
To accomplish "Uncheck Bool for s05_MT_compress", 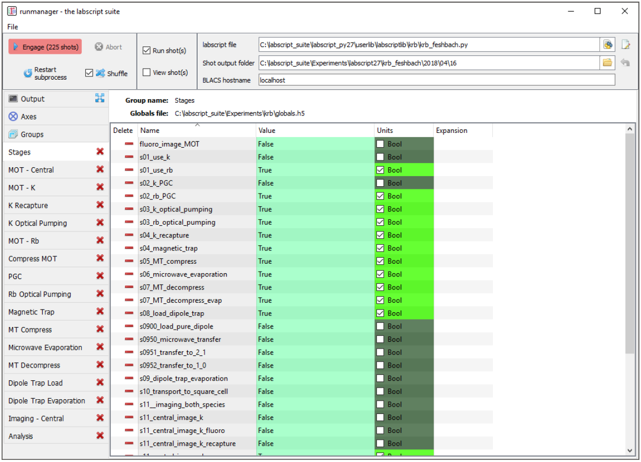I will (380, 261).
